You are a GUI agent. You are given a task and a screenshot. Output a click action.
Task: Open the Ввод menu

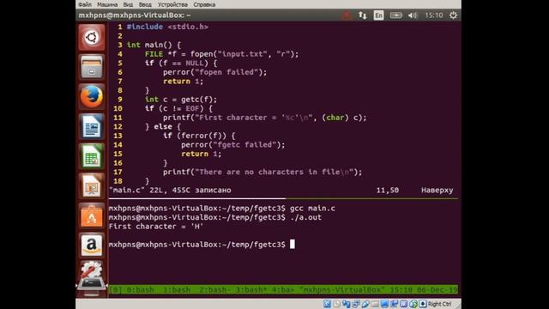coord(145,4)
